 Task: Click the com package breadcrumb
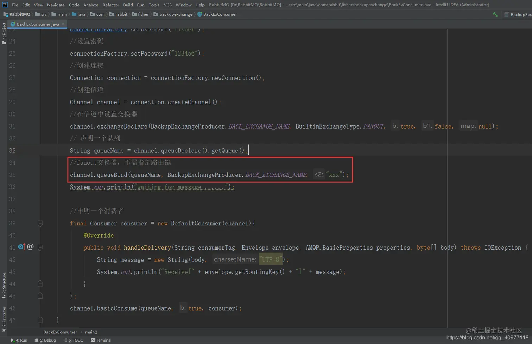pos(97,14)
